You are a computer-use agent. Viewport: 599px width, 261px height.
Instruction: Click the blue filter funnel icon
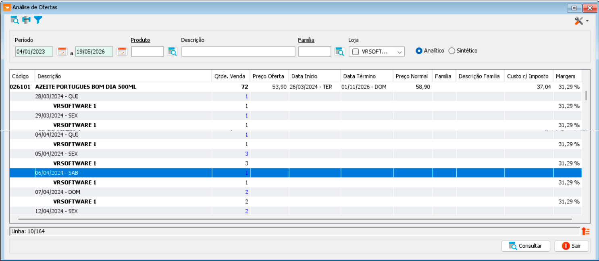(x=38, y=20)
